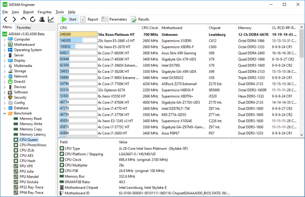Switch to the Favorites tab
The width and height of the screenshot is (305, 197).
pyautogui.click(x=23, y=28)
